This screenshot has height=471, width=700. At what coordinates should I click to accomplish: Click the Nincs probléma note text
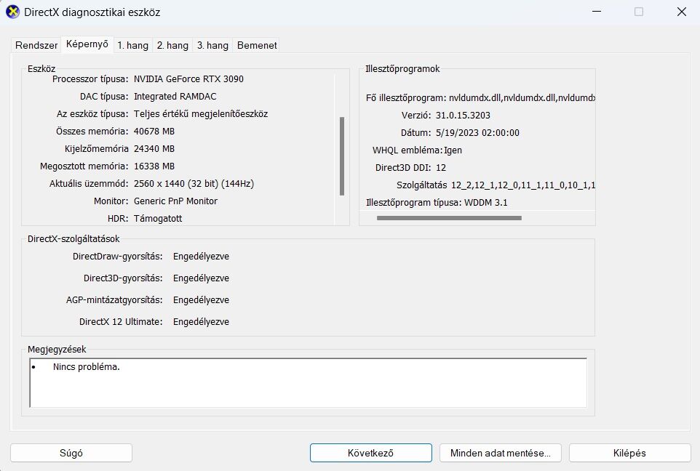pos(86,367)
